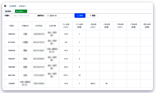156x93 pixels.
Task: Close the 业绩统计 tab
Action: click(25, 11)
